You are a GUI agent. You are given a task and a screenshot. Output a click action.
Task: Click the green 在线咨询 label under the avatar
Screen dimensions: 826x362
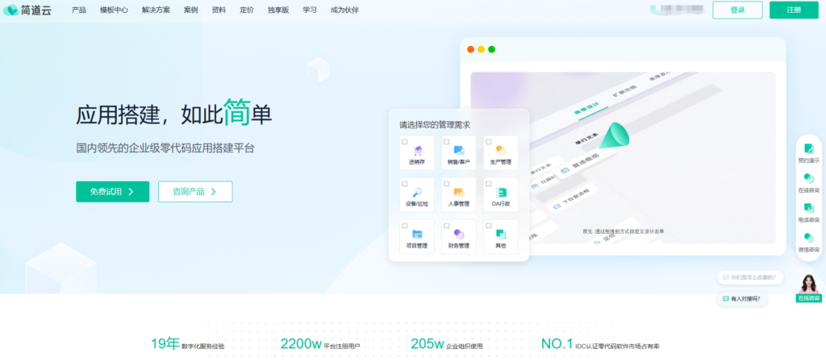(x=808, y=298)
